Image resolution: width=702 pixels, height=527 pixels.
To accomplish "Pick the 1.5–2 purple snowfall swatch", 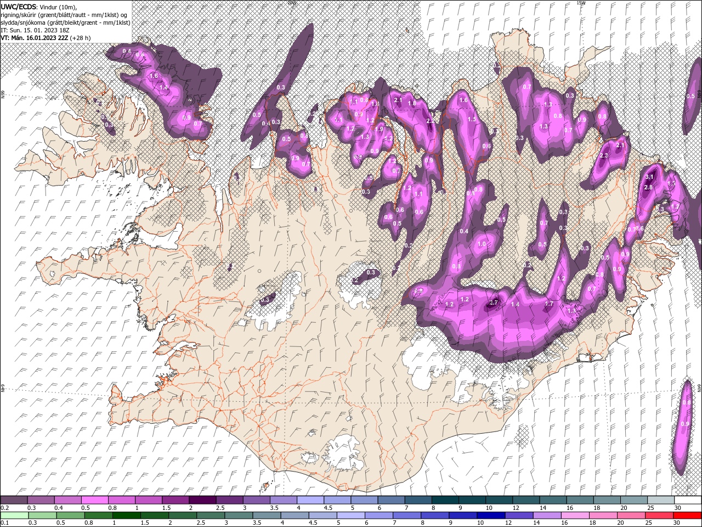I will point(175,500).
